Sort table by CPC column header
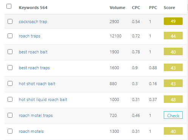188x140 pixels. point(136,8)
